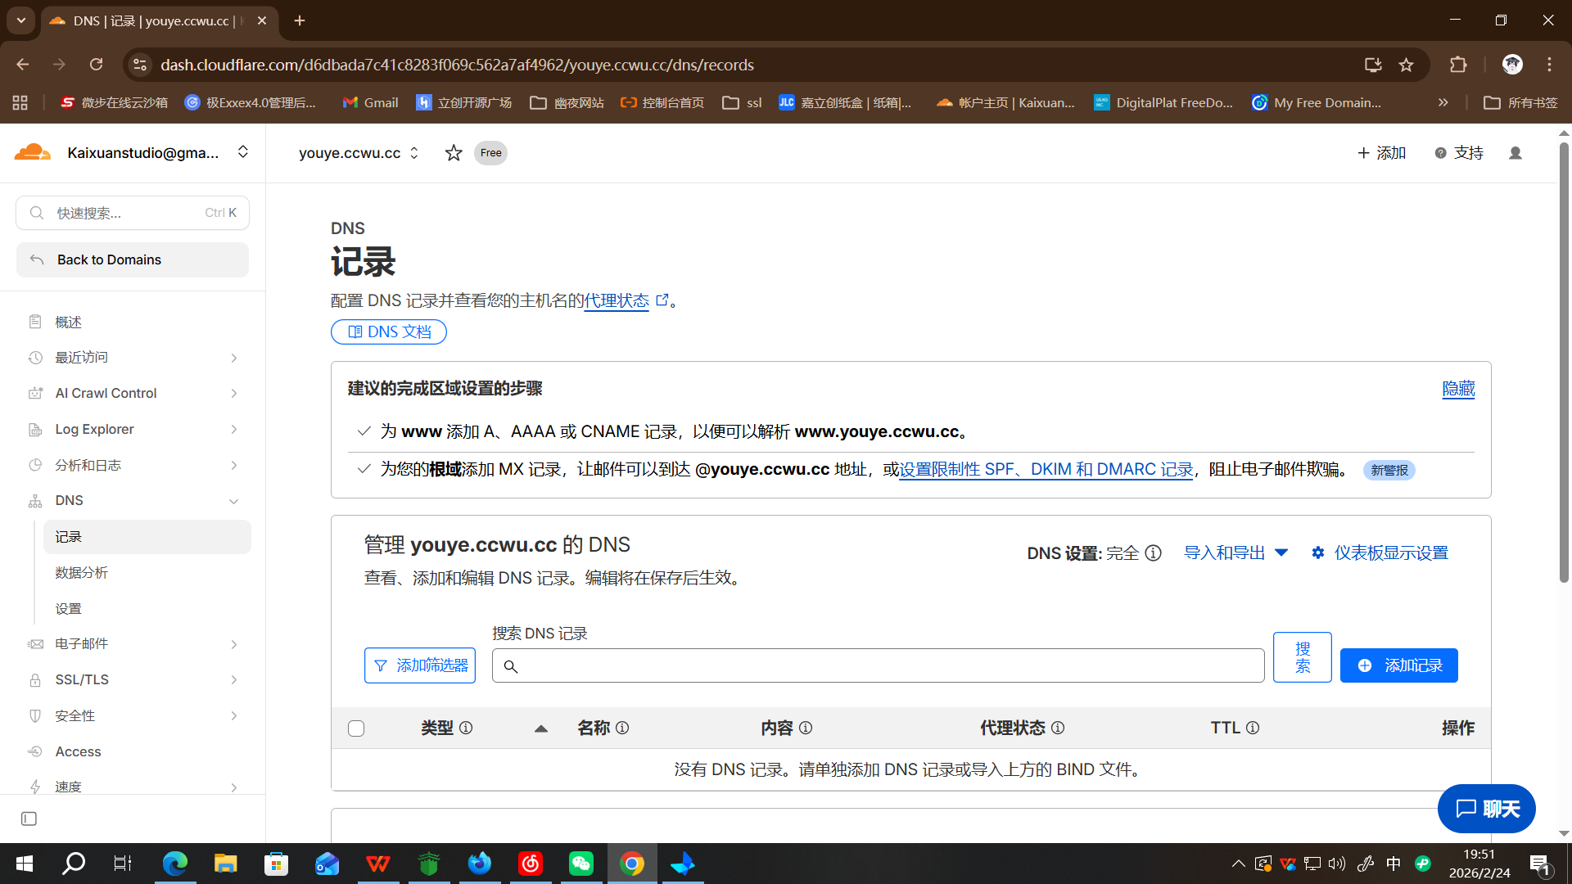Screen dimensions: 1572x884
Task: Select the 概述 sidebar item
Action: point(69,322)
